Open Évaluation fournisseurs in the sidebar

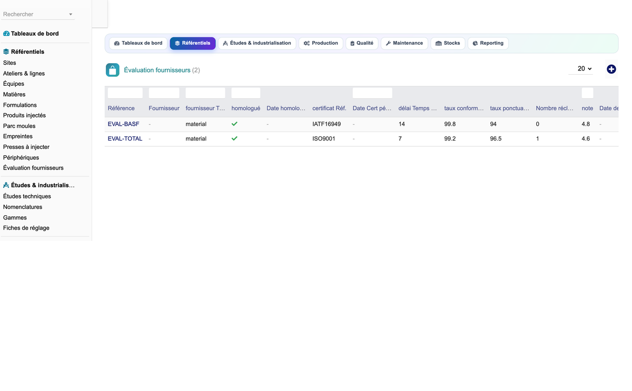(33, 168)
